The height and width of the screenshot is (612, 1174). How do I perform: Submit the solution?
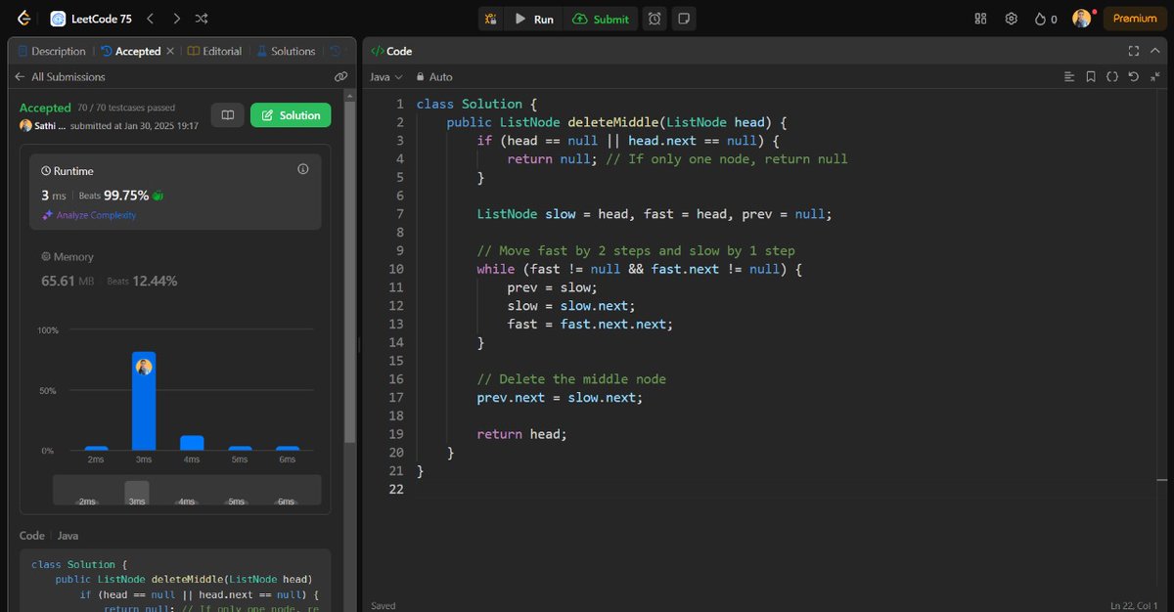[602, 19]
